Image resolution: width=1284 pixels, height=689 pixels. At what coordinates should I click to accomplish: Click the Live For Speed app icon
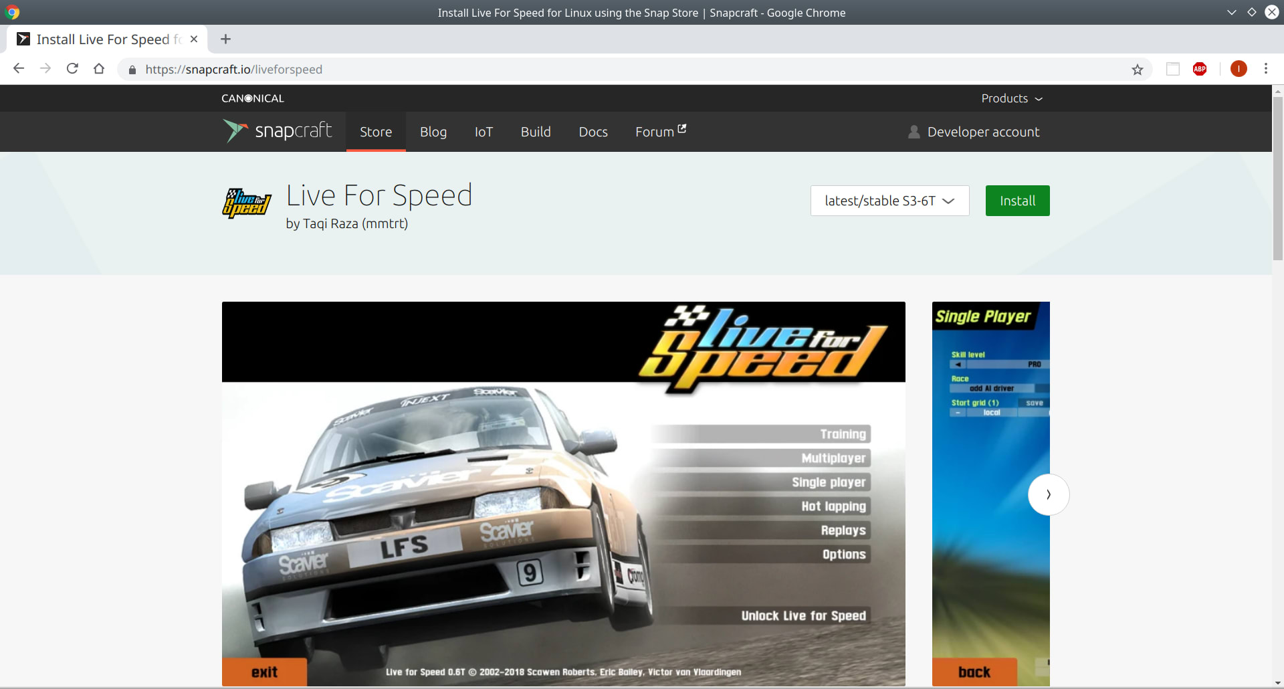click(247, 203)
